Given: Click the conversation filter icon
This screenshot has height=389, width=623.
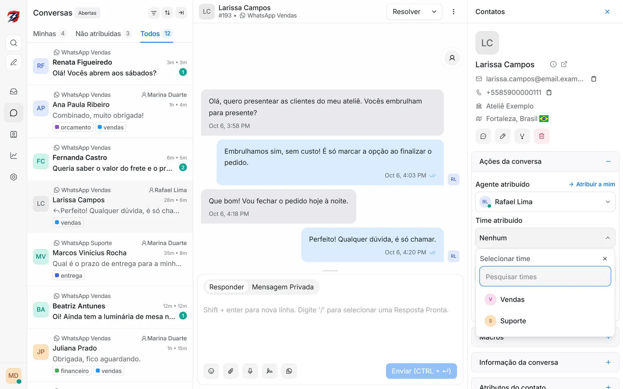Looking at the screenshot, I should click(154, 13).
